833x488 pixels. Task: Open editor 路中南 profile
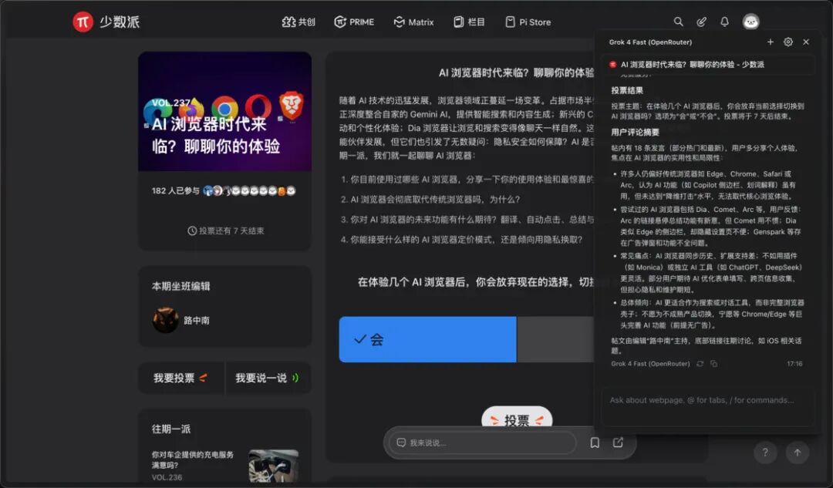[x=181, y=320]
